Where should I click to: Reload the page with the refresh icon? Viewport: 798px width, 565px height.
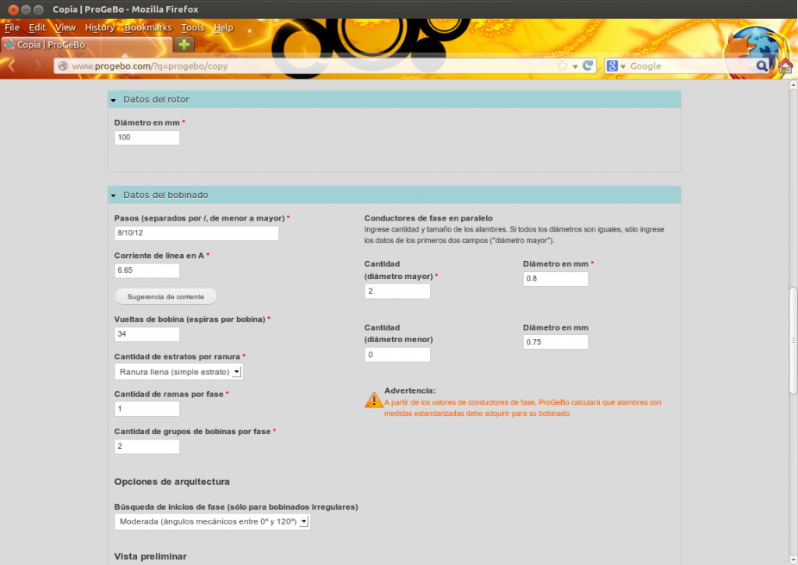click(x=588, y=66)
